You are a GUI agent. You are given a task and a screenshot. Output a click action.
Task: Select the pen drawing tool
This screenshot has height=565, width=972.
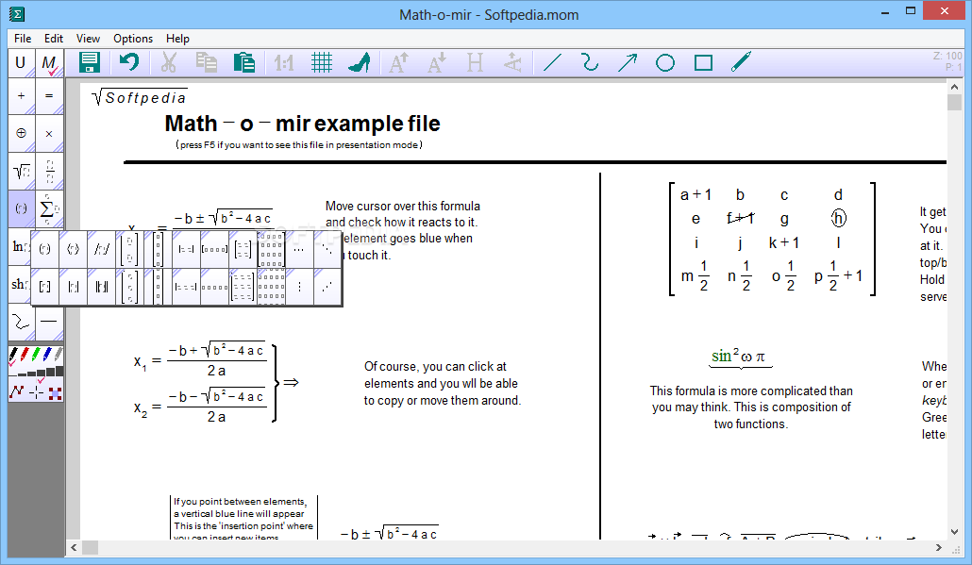pos(742,62)
